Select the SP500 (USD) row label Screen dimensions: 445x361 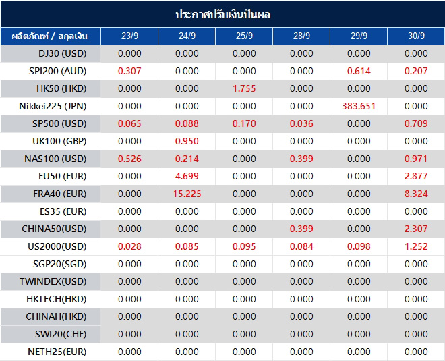[x=59, y=124]
